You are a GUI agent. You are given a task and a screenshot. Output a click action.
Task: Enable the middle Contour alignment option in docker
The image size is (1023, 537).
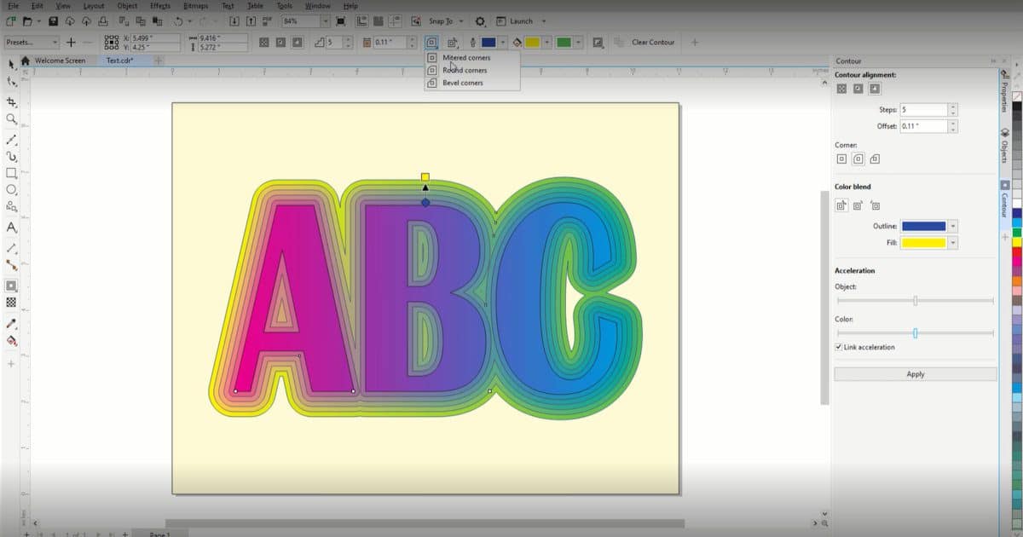pos(858,89)
